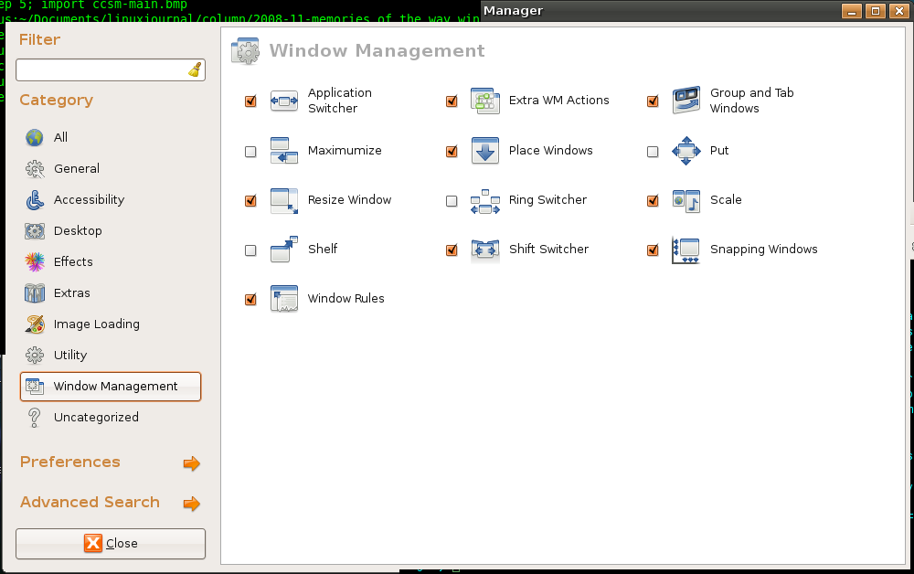This screenshot has width=914, height=574.
Task: Select the Accessibility category
Action: coord(89,200)
